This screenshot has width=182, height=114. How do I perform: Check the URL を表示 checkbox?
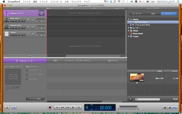tap(27, 79)
